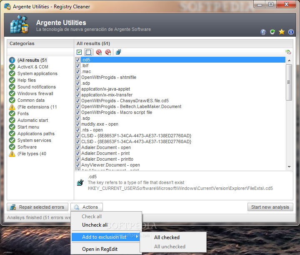
Task: Click the refresh icon at results top right
Action: (x=288, y=52)
